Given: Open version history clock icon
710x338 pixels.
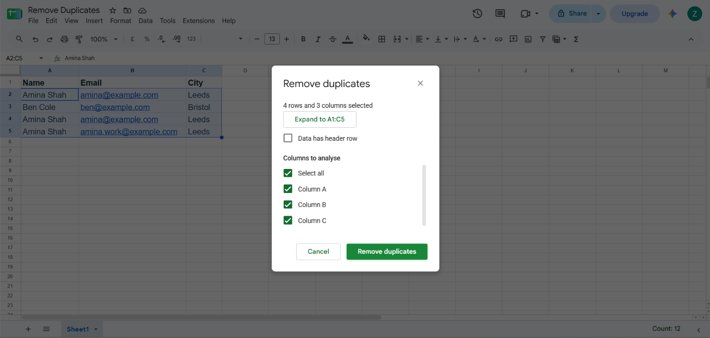Looking at the screenshot, I should pos(477,13).
